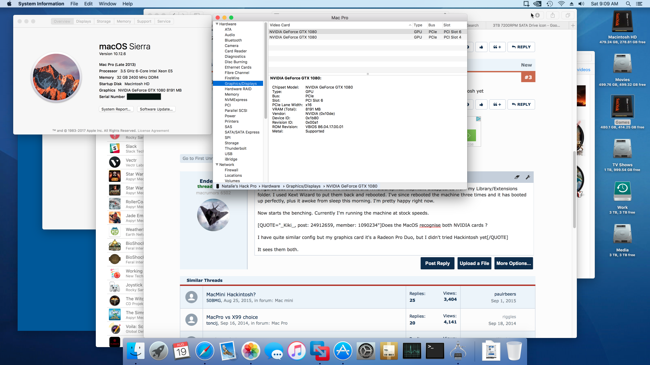
Task: Open Finder from the Dock
Action: point(136,351)
